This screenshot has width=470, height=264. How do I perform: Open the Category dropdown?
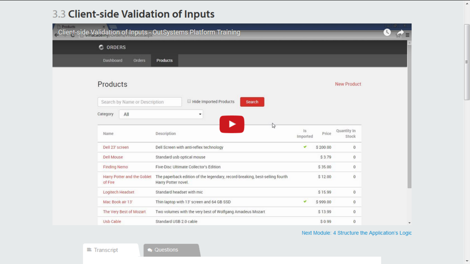coord(161,114)
